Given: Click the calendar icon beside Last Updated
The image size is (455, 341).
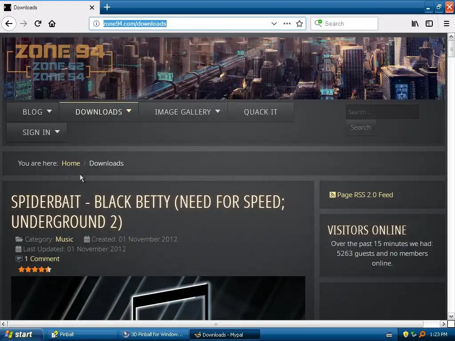Looking at the screenshot, I should [x=18, y=249].
